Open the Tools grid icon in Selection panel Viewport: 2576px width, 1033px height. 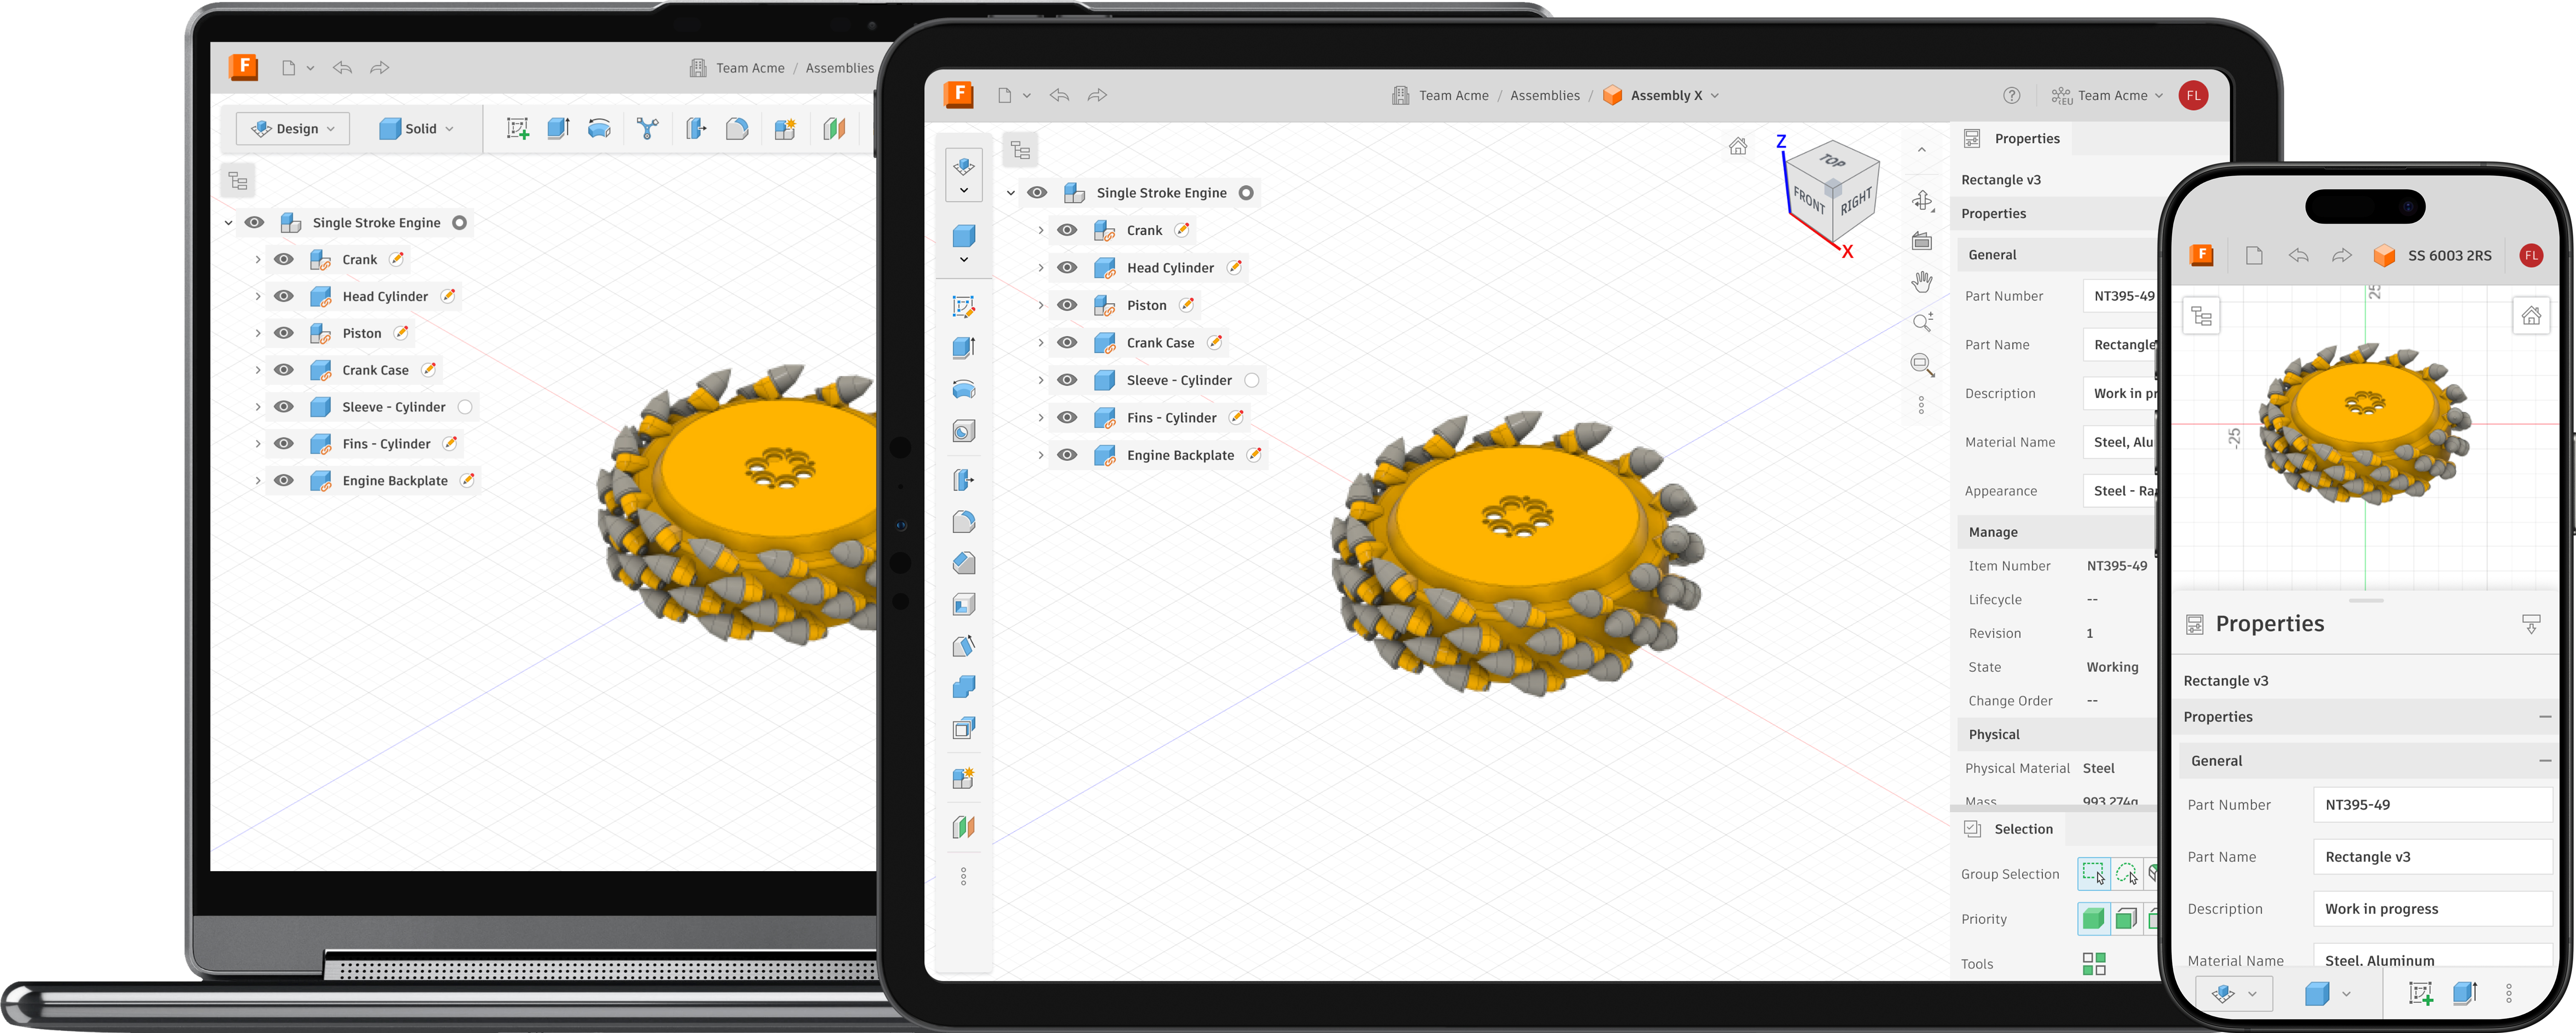(x=2094, y=963)
